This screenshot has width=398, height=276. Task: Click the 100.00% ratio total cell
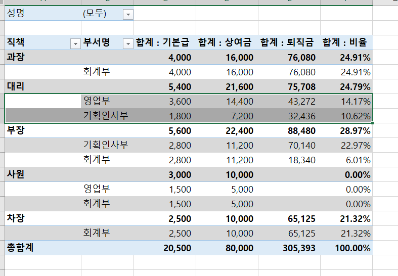point(352,248)
